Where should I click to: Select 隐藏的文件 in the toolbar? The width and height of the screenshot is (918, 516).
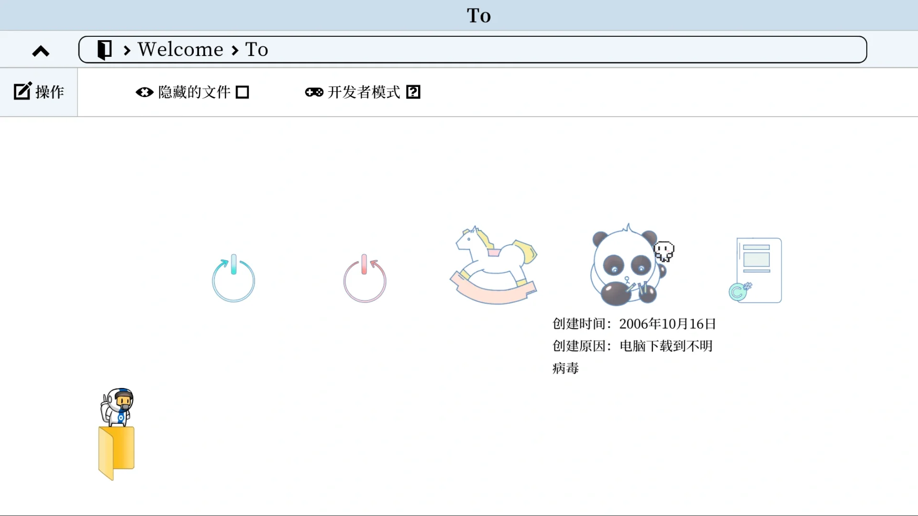(193, 92)
